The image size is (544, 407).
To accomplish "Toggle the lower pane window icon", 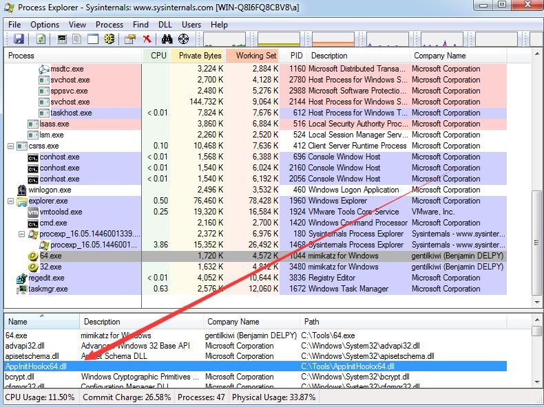I will (x=93, y=39).
